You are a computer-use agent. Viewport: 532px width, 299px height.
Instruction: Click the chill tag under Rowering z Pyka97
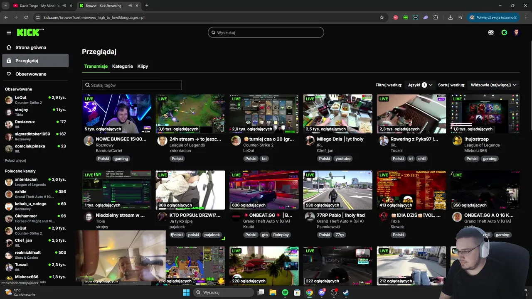tap(422, 159)
